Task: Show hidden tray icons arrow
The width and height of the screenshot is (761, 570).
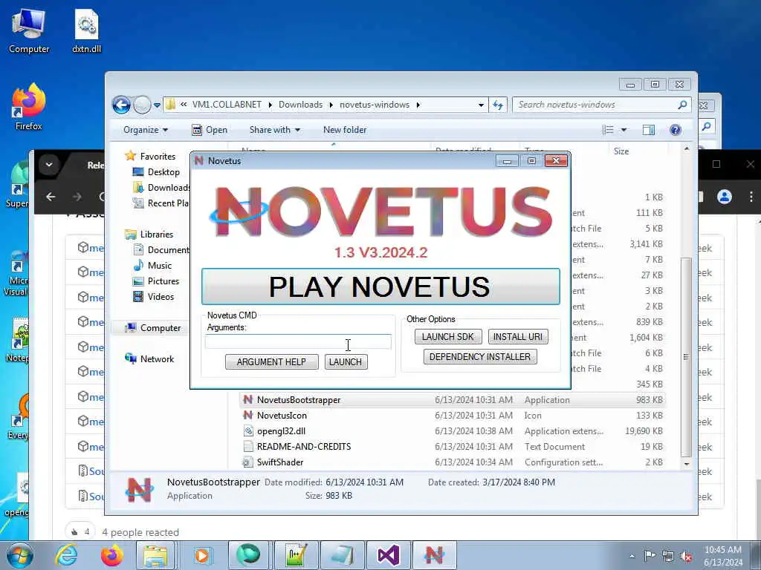Action: pyautogui.click(x=632, y=556)
